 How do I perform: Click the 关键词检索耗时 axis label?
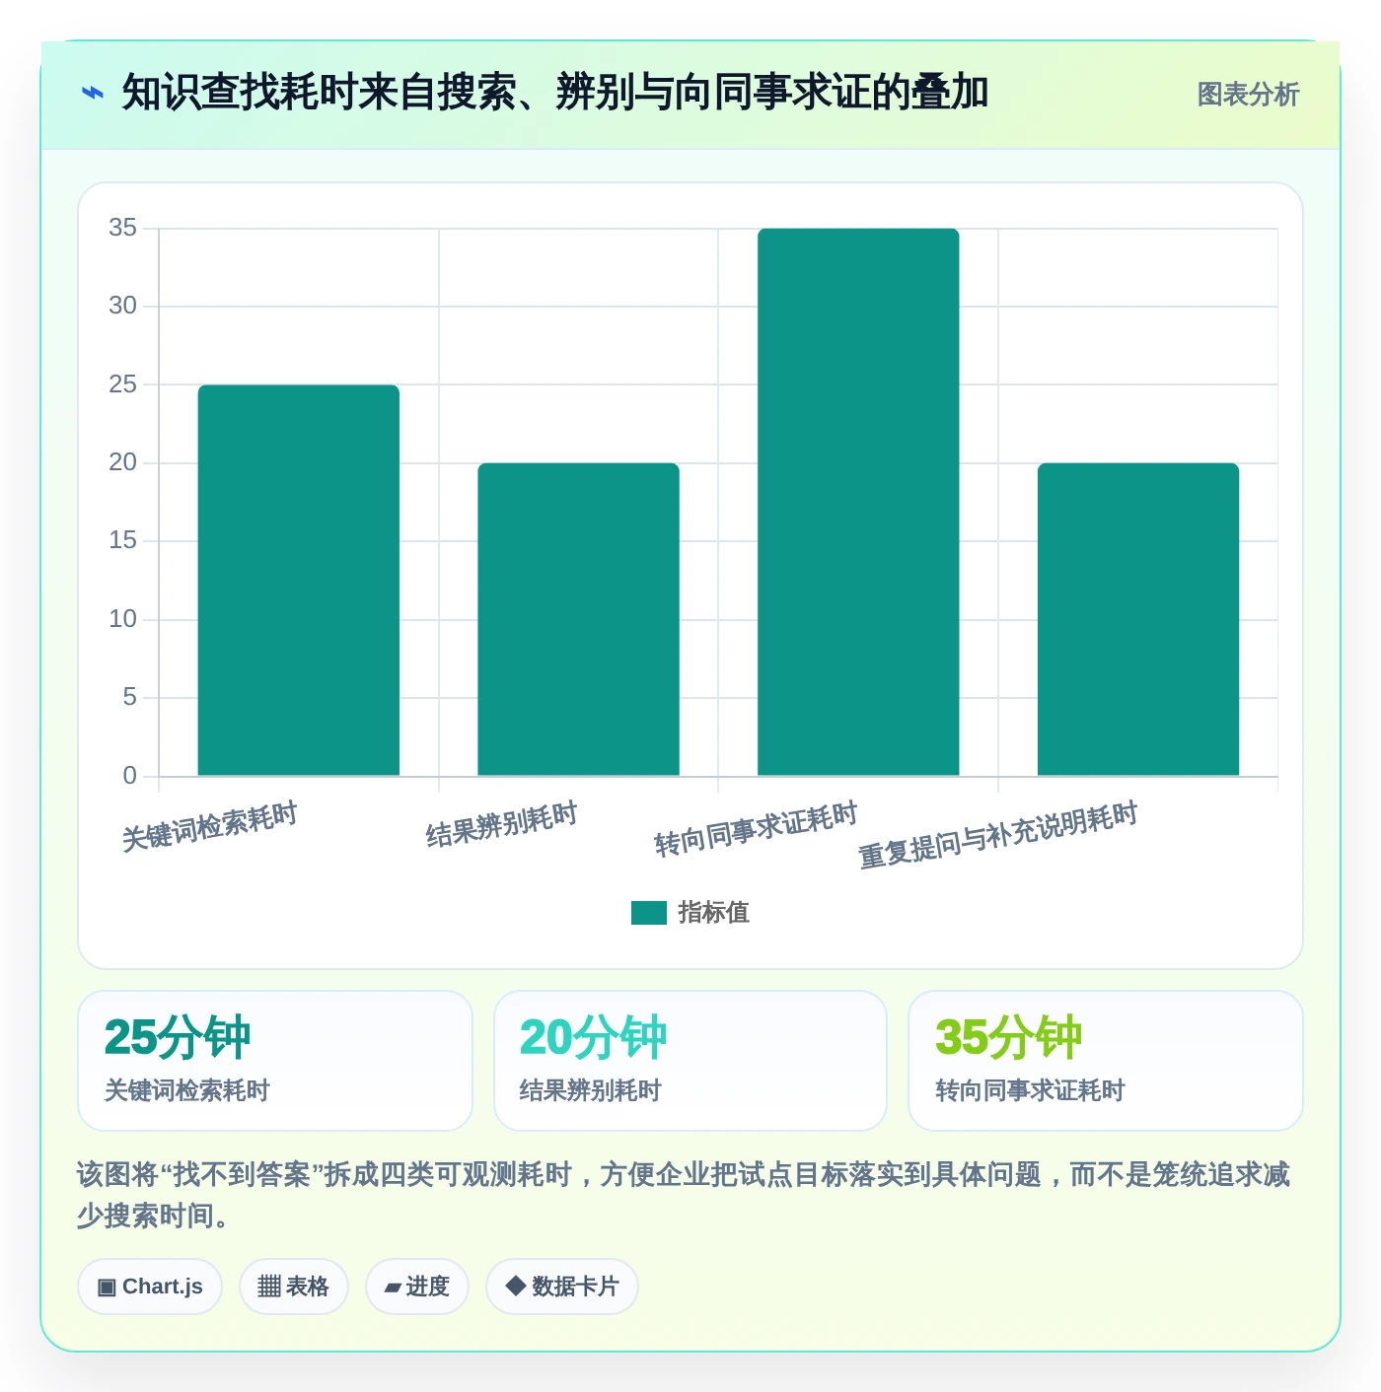[x=210, y=827]
